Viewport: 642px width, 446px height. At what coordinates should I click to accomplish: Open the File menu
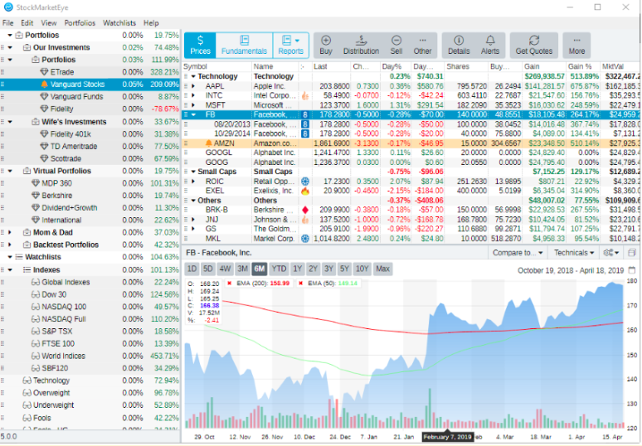pos(7,23)
